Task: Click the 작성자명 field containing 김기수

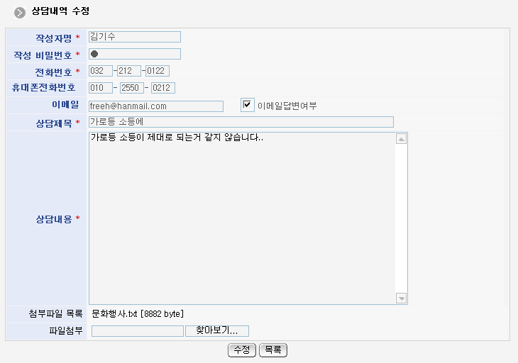Action: click(134, 37)
